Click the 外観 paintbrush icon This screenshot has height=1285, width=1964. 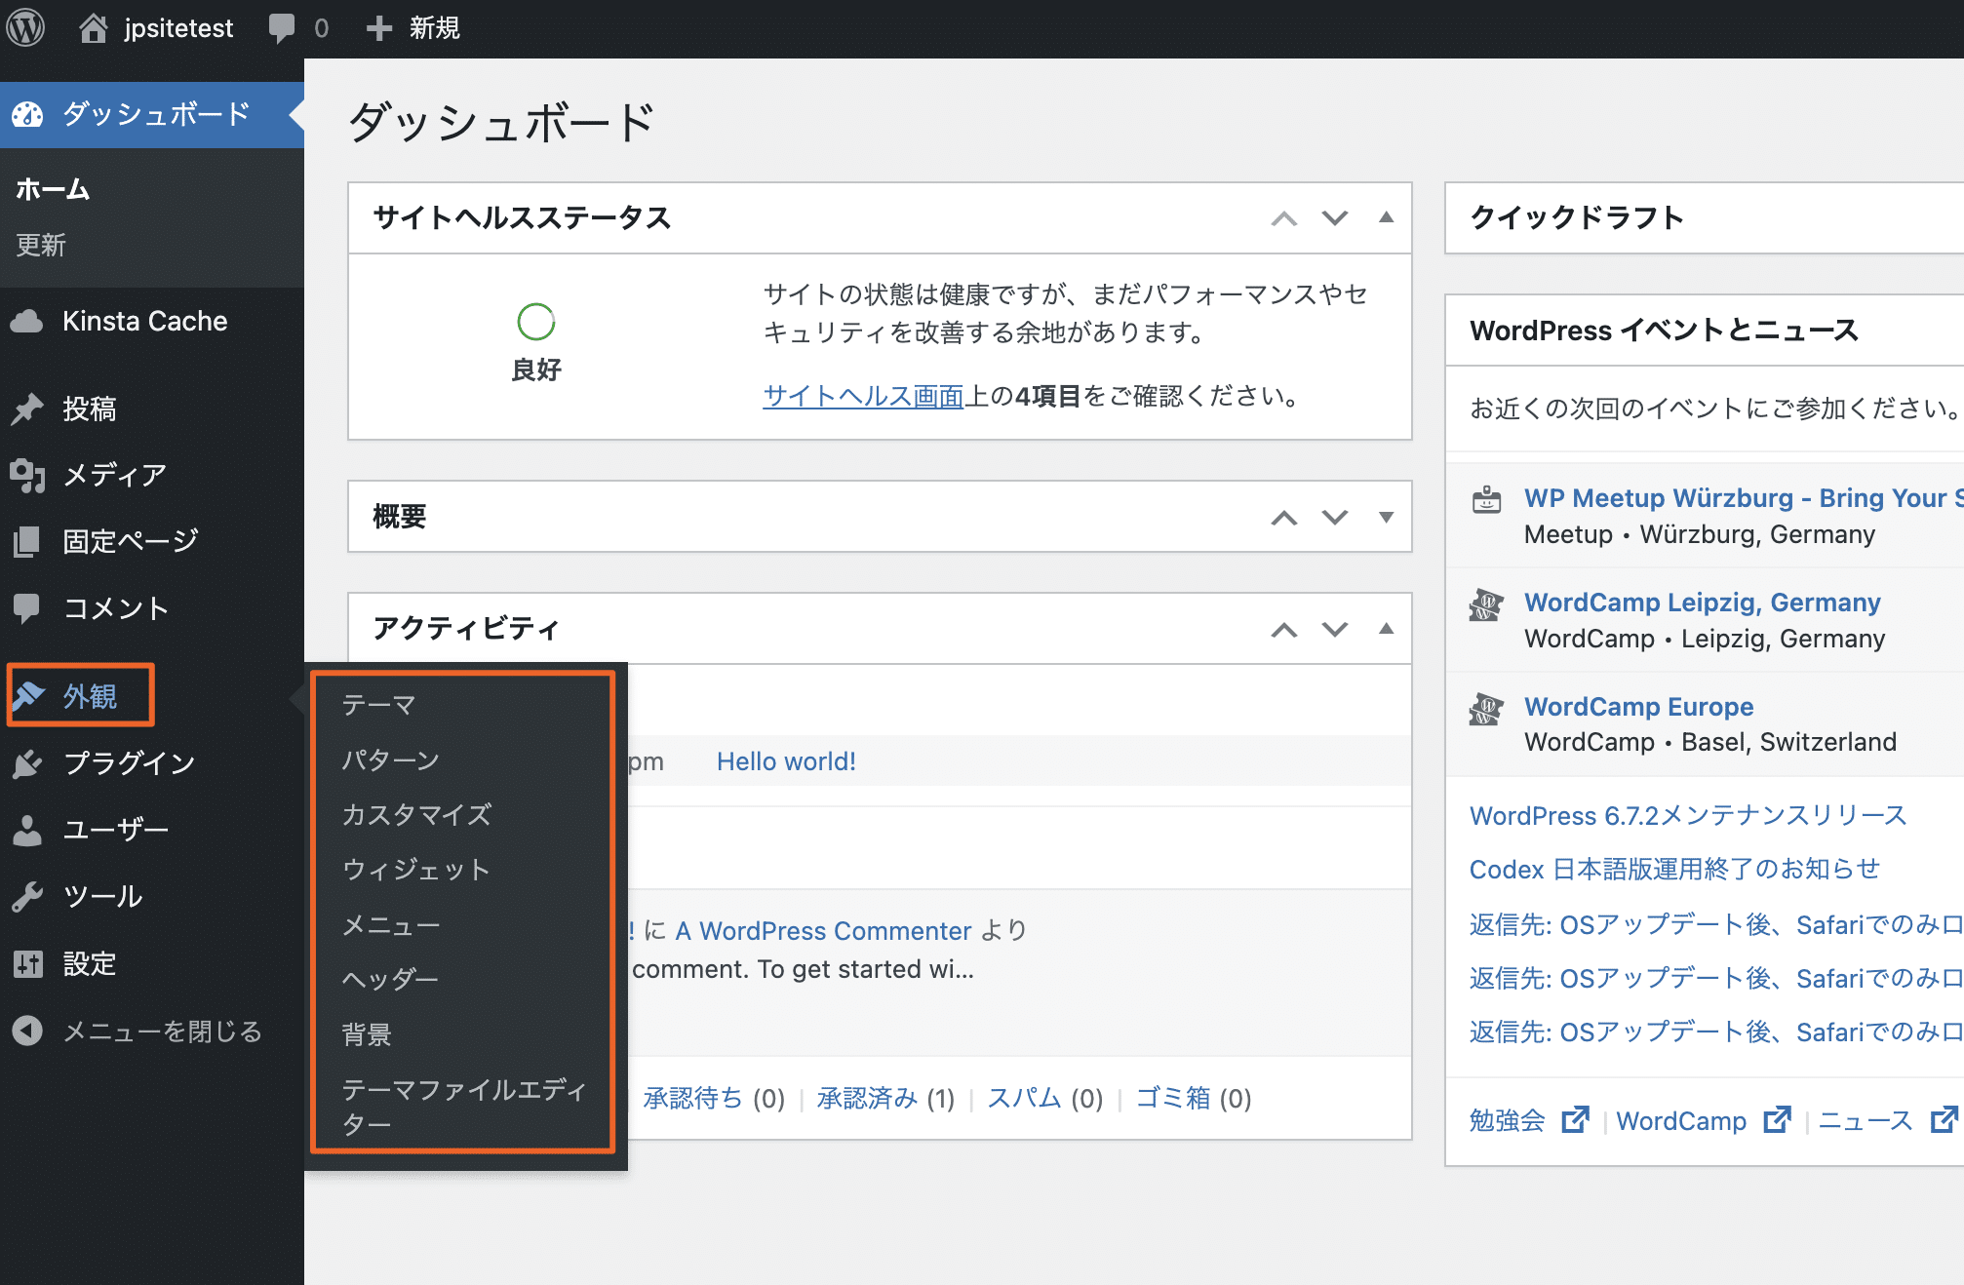point(29,695)
